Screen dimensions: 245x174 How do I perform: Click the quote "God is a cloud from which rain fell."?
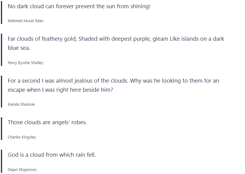click(x=52, y=155)
